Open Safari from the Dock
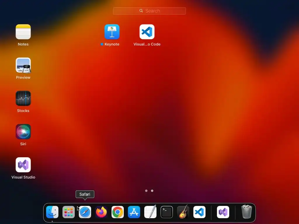Viewport: 299px width, 224px height. 85,212
